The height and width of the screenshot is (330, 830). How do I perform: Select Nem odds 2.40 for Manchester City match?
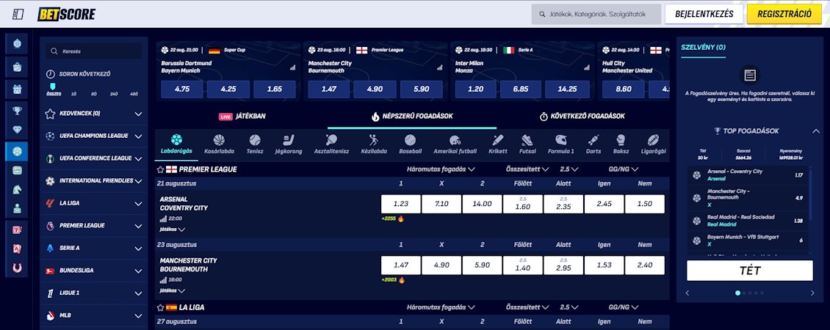click(x=645, y=265)
